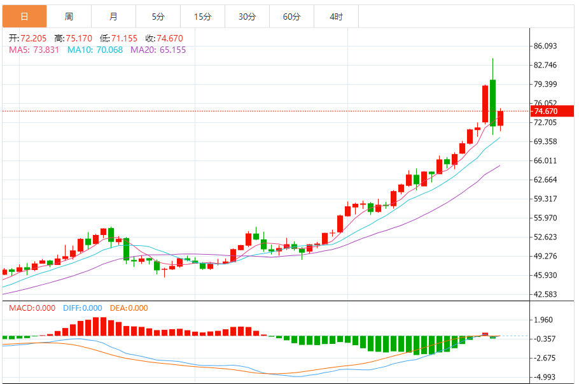
Task: Click the DIFF: 0.000 label
Action: click(82, 308)
